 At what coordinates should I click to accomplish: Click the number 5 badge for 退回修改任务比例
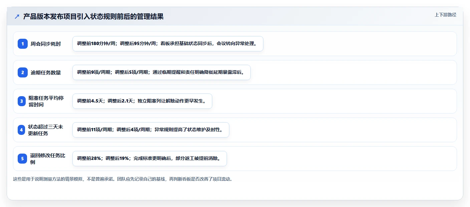(22, 159)
